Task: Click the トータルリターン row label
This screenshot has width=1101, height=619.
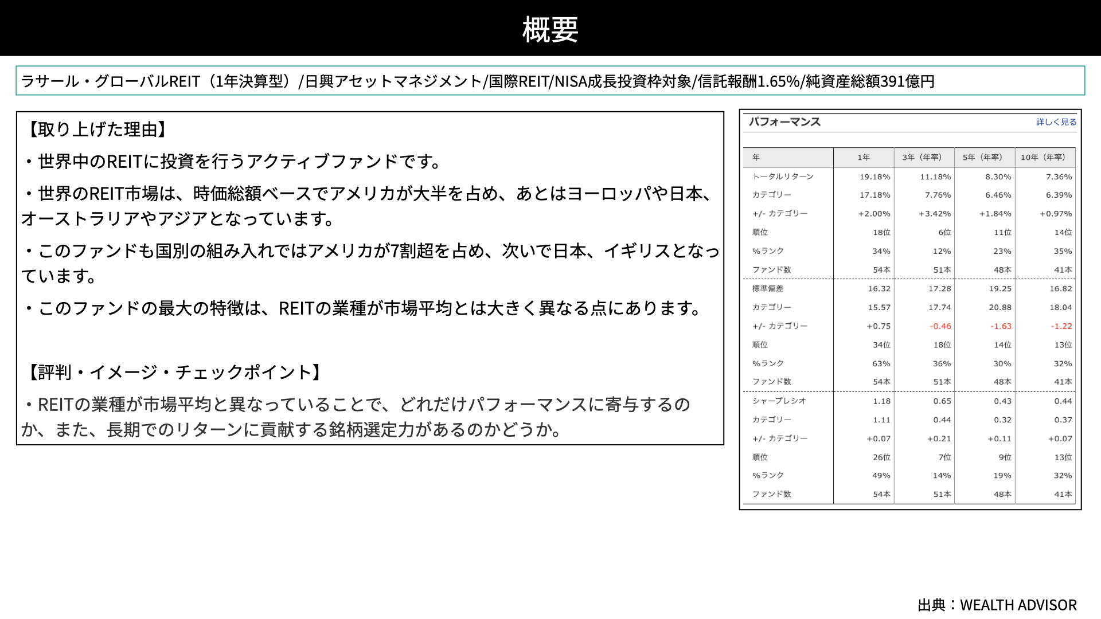Action: tap(783, 177)
